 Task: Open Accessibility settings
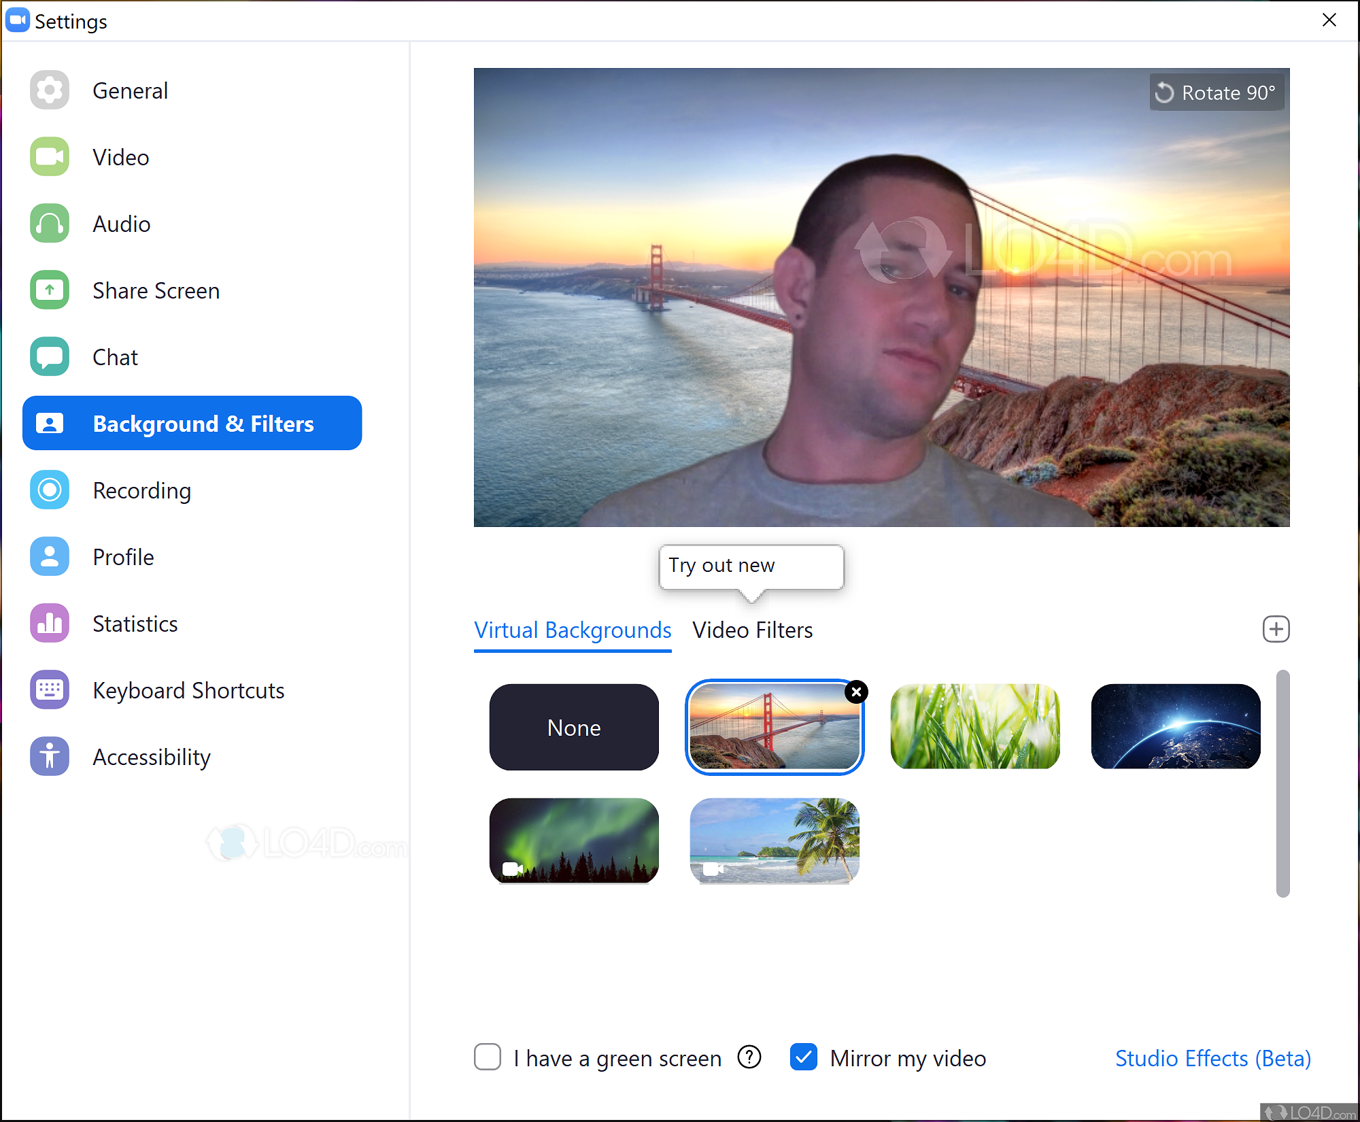pos(152,757)
